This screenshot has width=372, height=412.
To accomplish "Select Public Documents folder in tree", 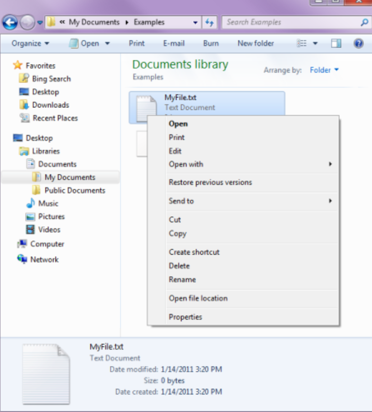I will pyautogui.click(x=75, y=191).
